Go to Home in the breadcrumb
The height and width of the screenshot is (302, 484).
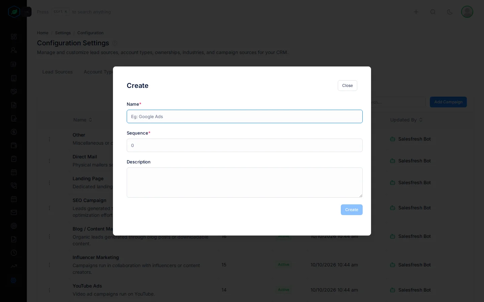pos(43,33)
